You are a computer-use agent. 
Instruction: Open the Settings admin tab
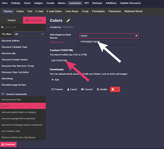point(16,3)
